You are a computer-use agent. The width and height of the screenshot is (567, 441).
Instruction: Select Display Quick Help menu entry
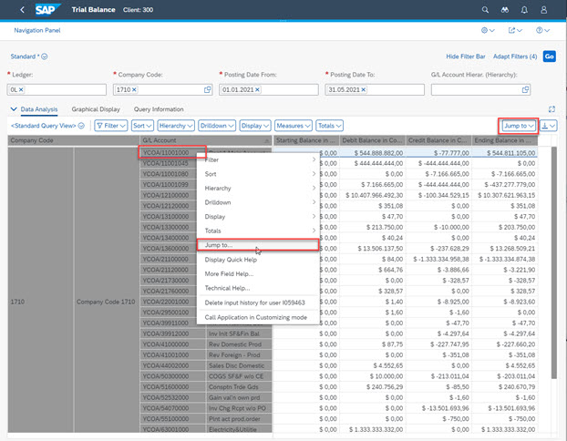(258, 260)
